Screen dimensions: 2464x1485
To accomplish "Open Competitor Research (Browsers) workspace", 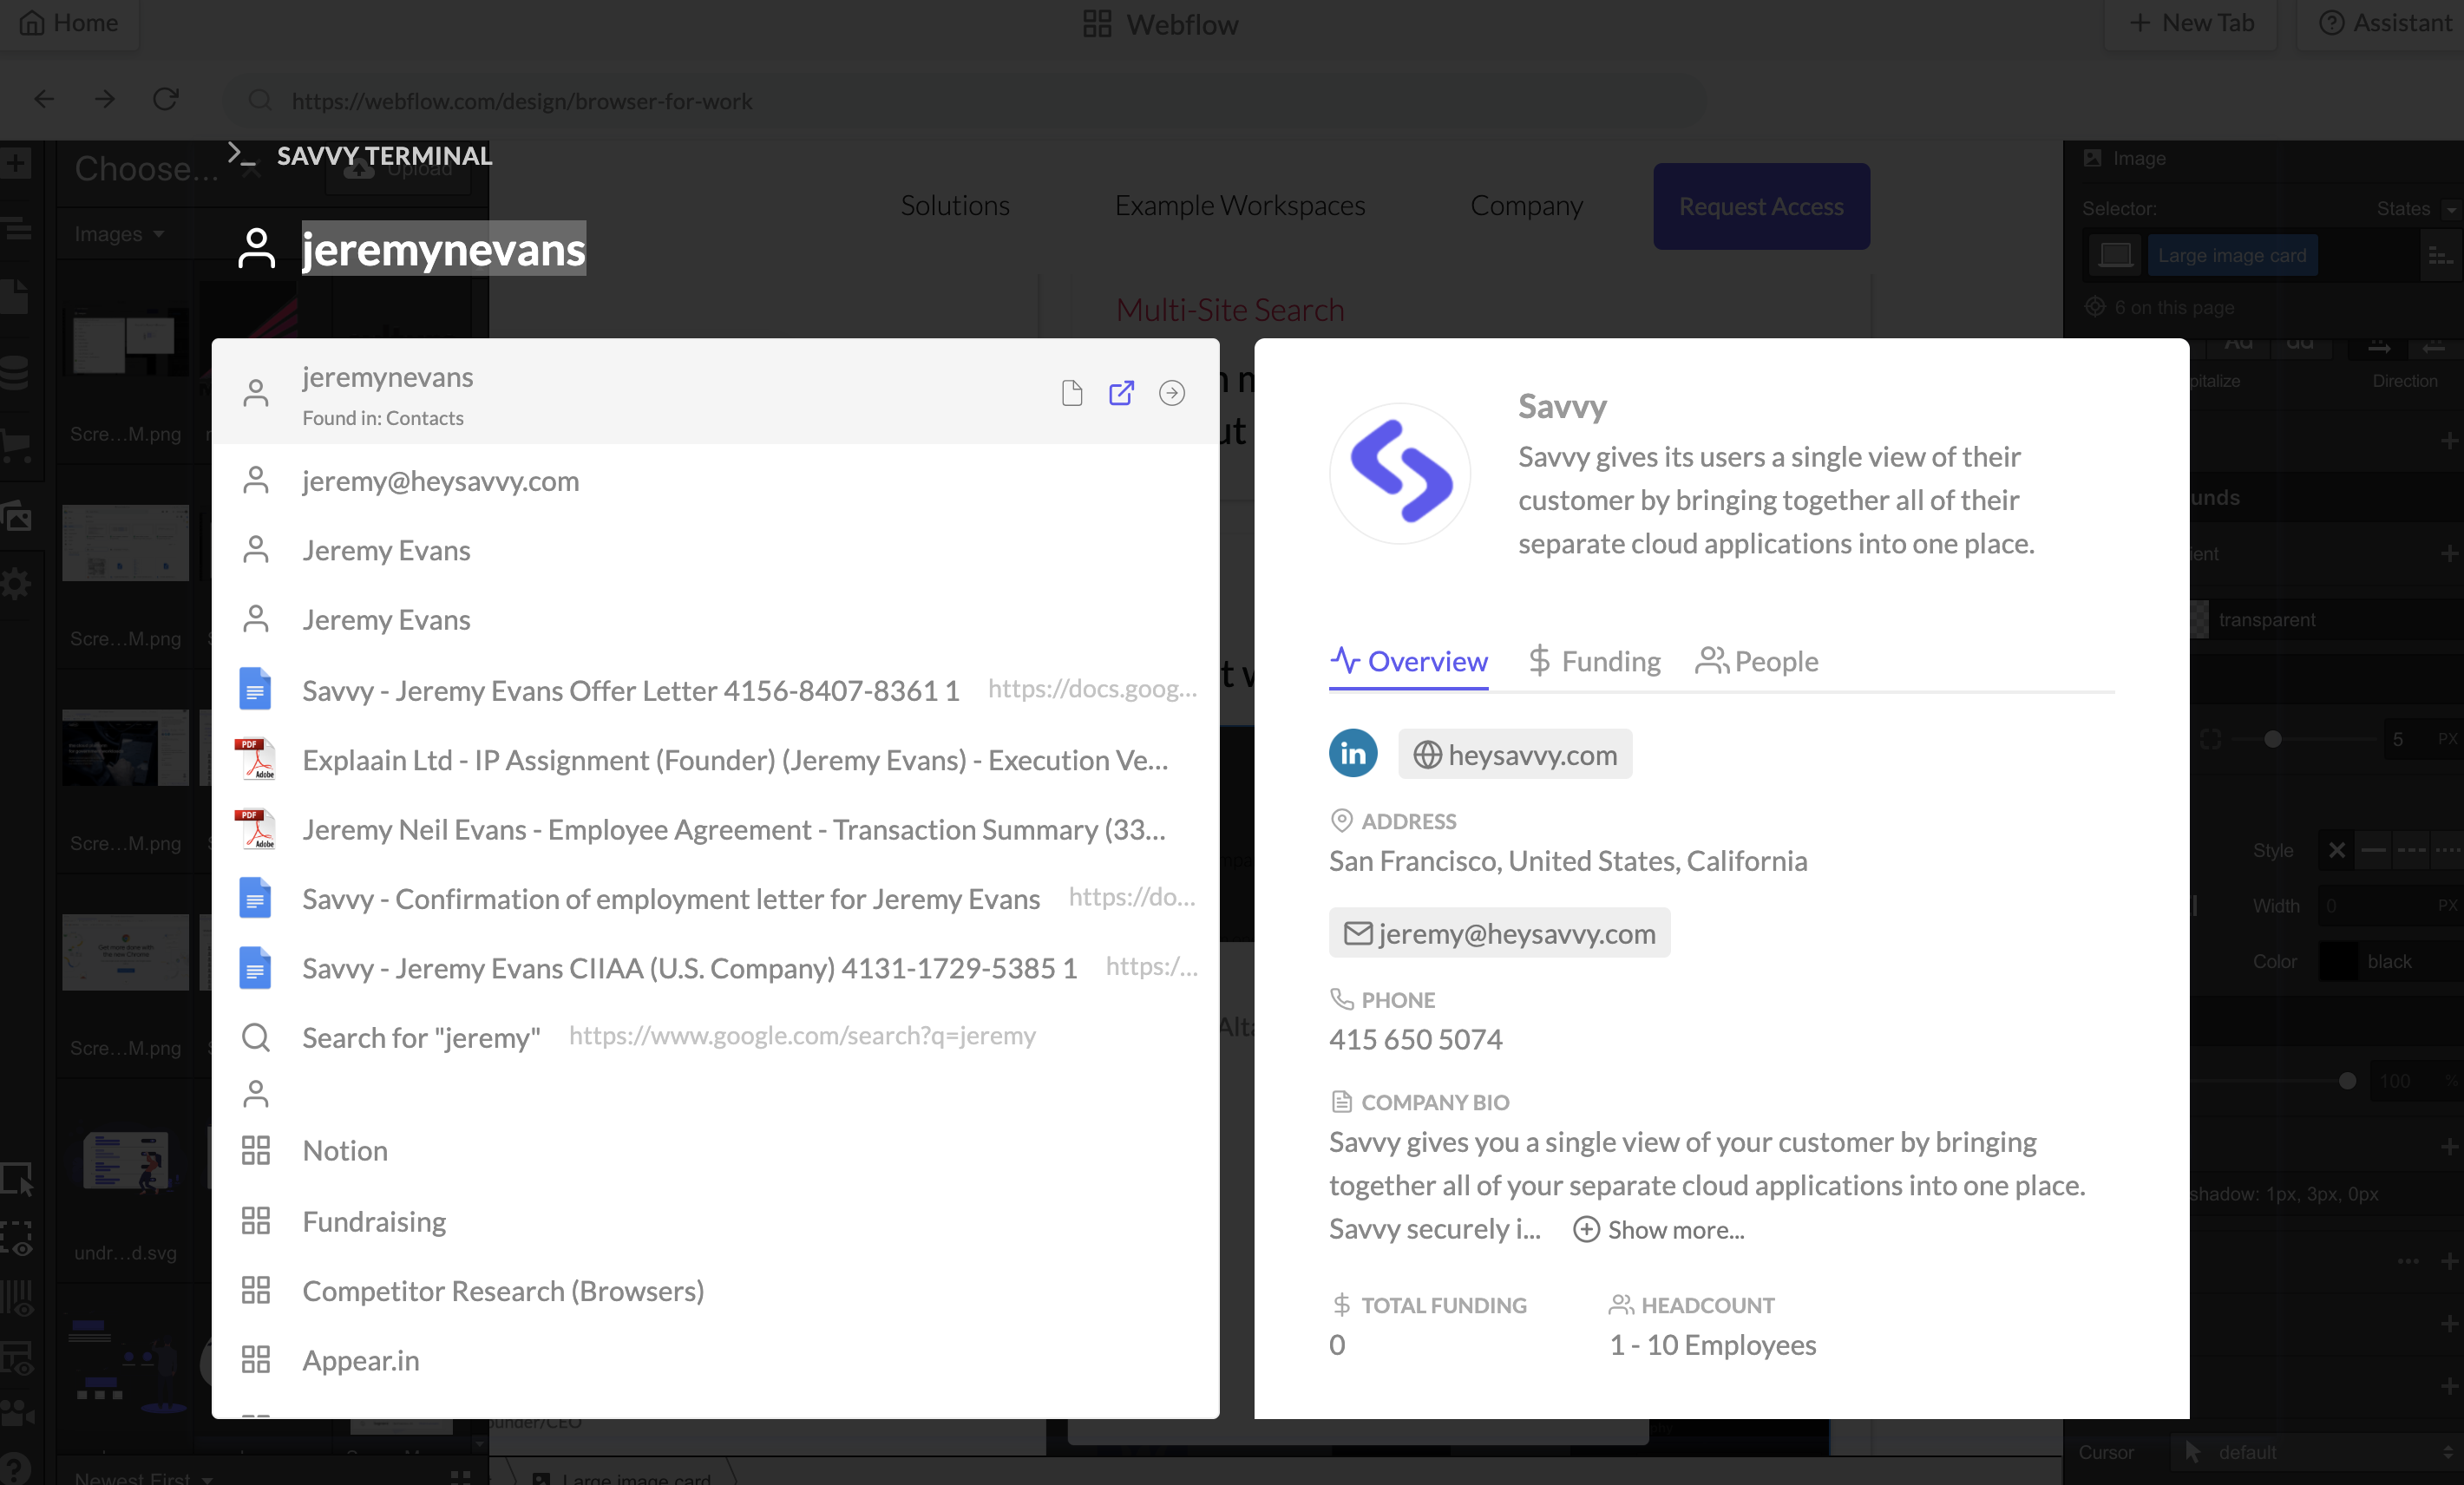I will [x=717, y=1291].
